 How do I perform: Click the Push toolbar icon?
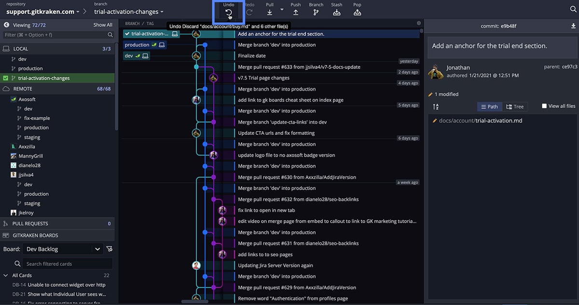click(296, 13)
